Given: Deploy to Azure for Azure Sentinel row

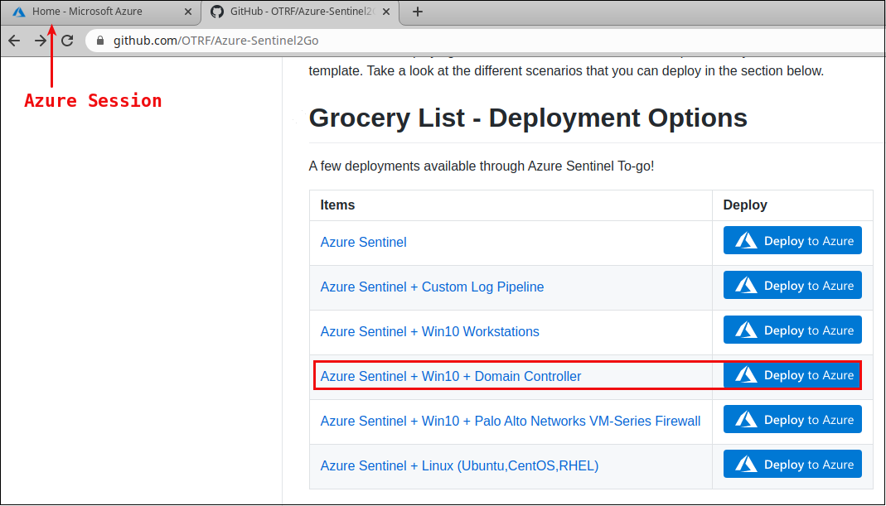Looking at the screenshot, I should pos(792,241).
